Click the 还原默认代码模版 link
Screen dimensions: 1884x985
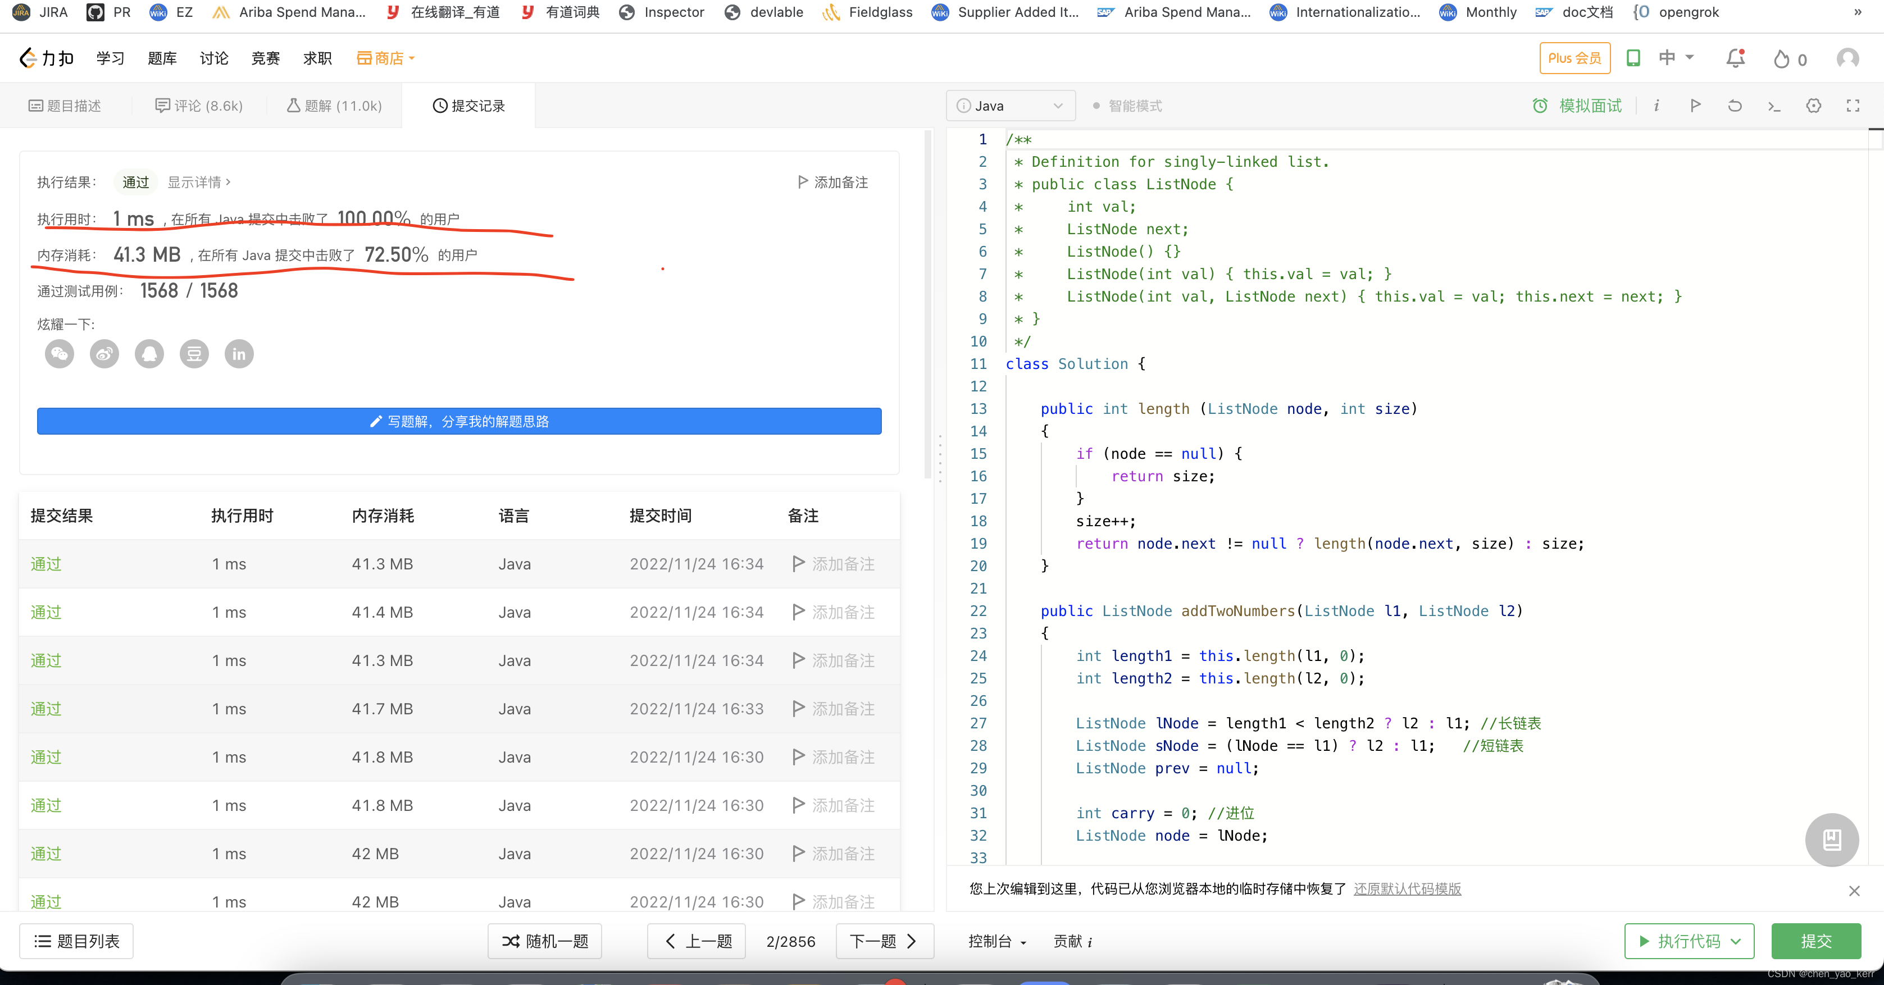click(1407, 889)
